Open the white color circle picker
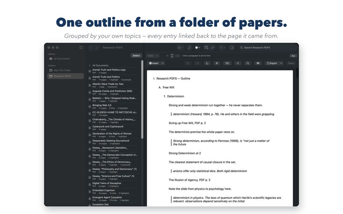 pos(197,48)
